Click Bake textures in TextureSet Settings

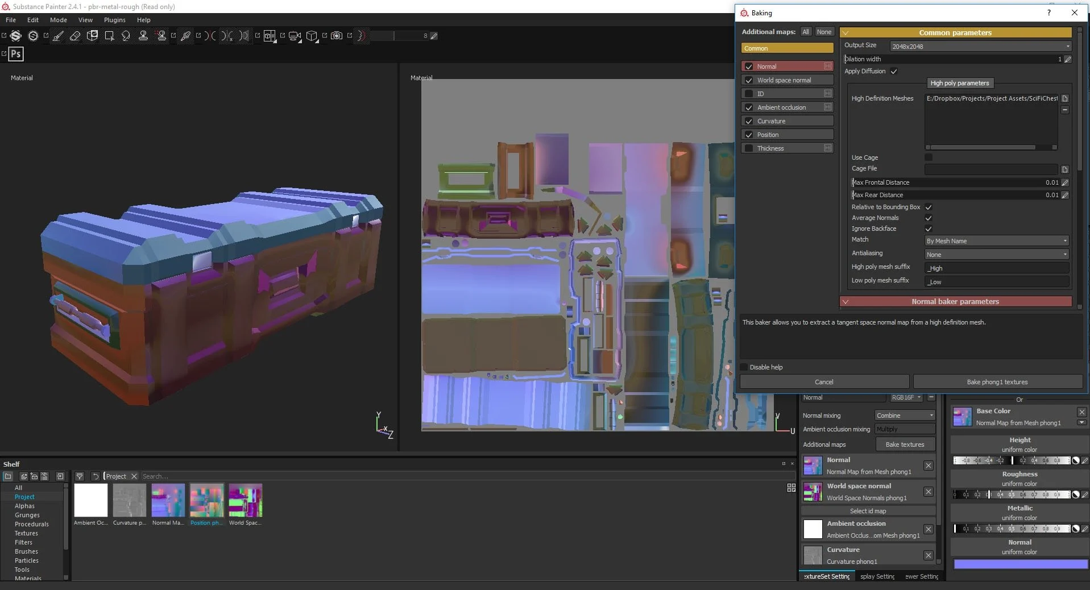click(x=905, y=444)
